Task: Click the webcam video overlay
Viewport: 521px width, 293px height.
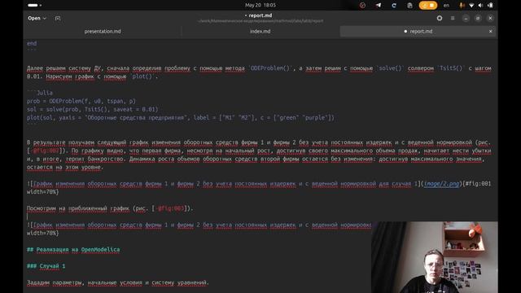Action: [x=435, y=257]
